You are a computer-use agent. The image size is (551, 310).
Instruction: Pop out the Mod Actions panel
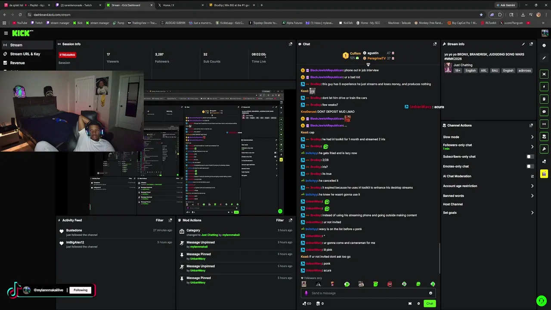click(x=291, y=220)
